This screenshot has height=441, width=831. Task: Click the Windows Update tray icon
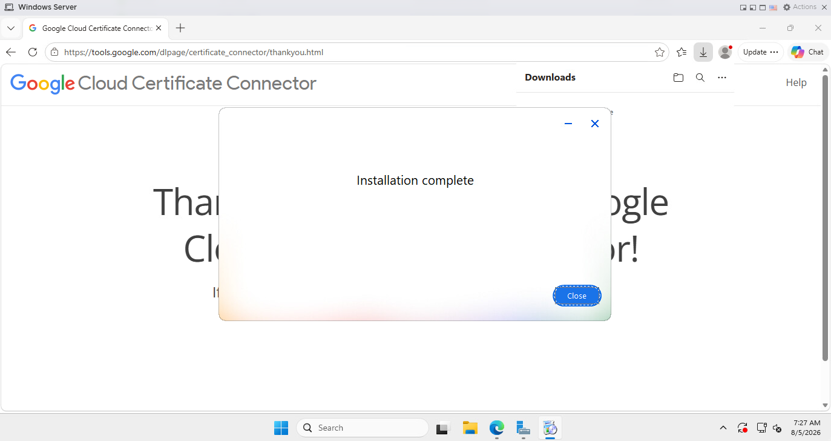(x=743, y=428)
